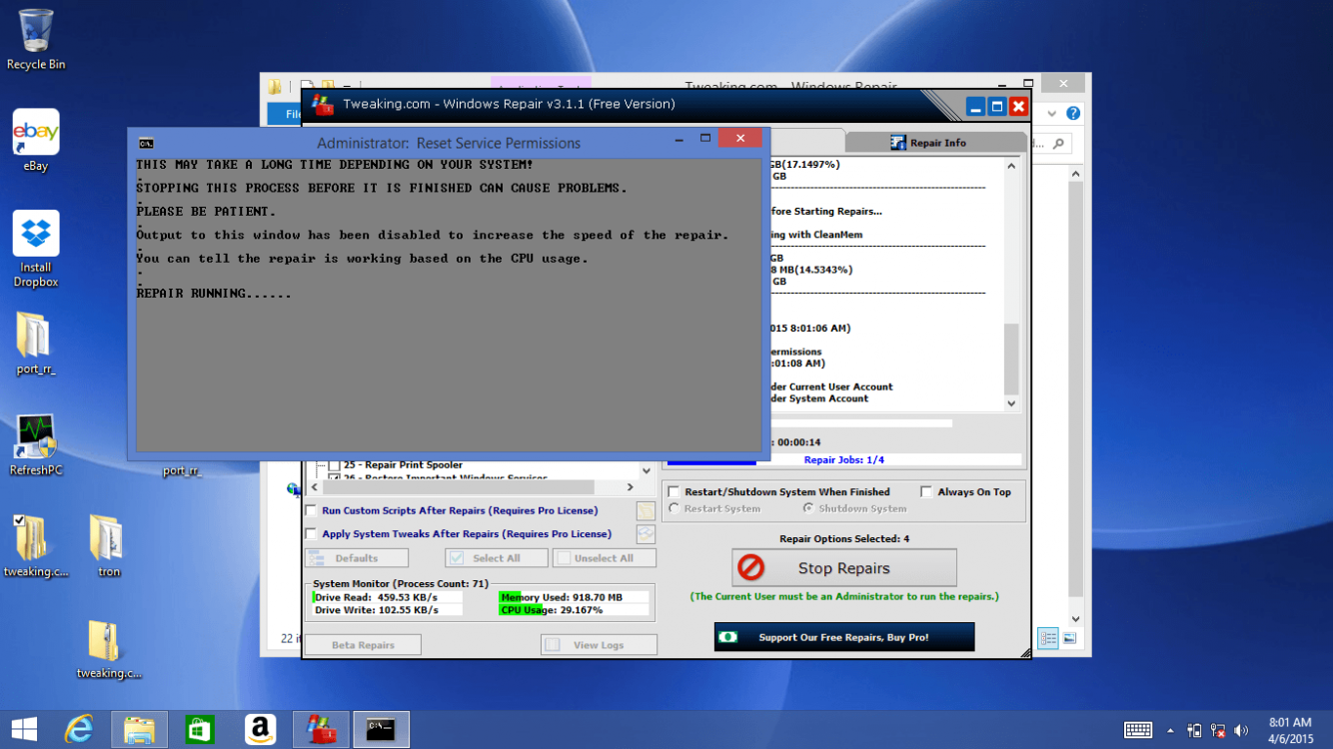Open the eBay desktop shortcut
The height and width of the screenshot is (749, 1333).
(x=36, y=141)
